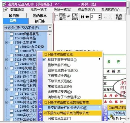Select the checked 分析下一 submenu option
The width and height of the screenshot is (130, 123).
coord(117,118)
